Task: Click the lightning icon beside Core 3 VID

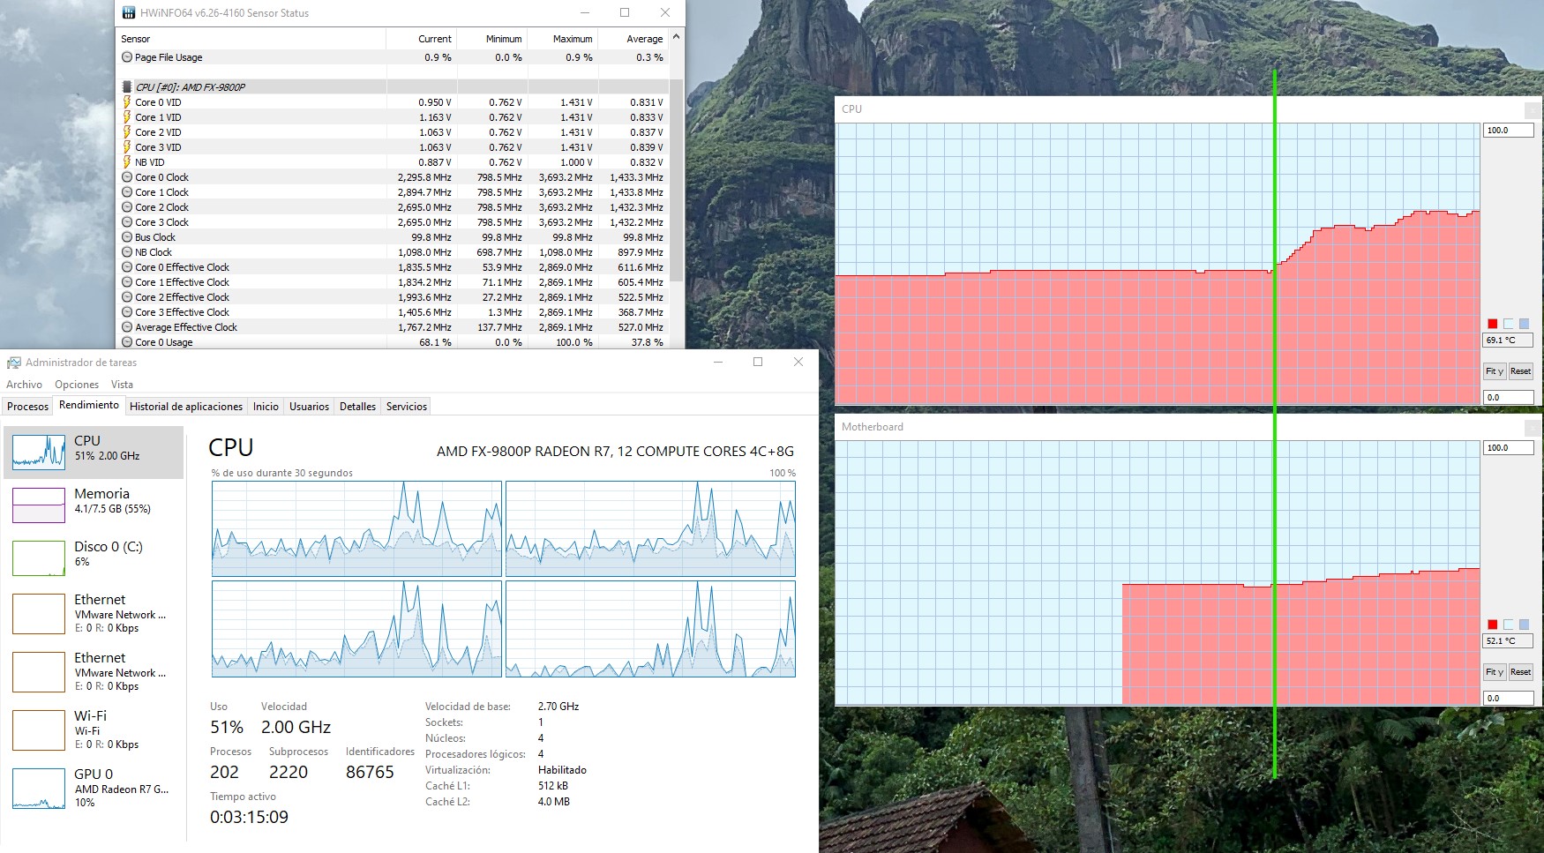Action: click(x=127, y=147)
